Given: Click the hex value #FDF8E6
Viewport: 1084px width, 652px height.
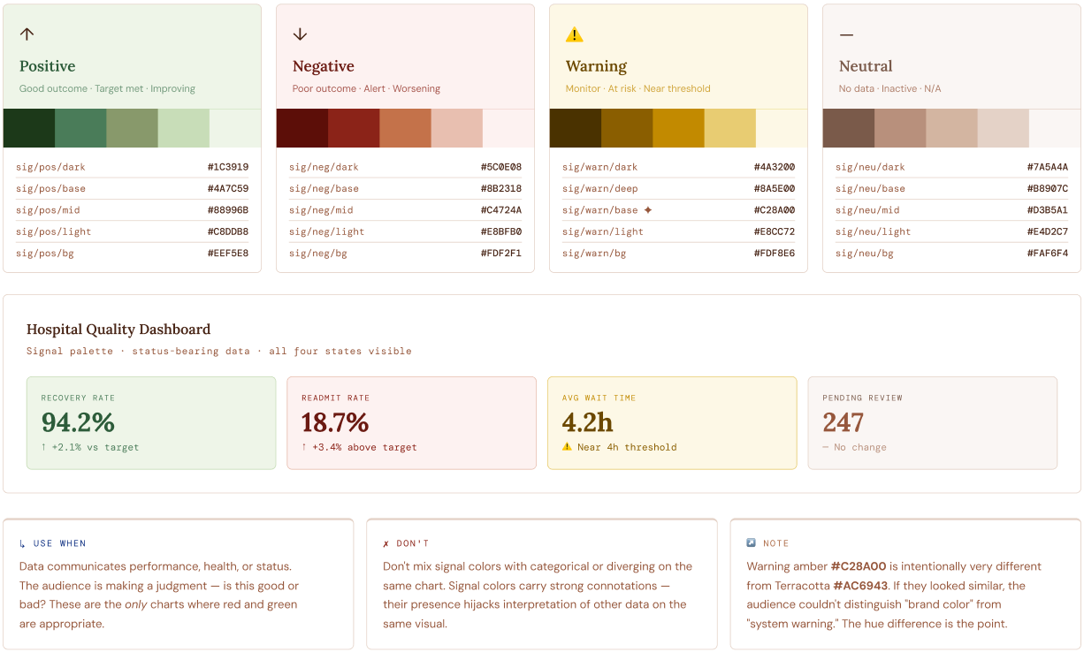Looking at the screenshot, I should (775, 253).
